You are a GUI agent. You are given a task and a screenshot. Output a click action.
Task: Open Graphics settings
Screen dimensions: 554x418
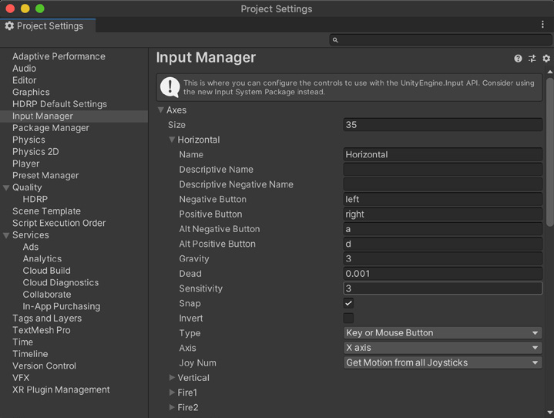click(31, 93)
